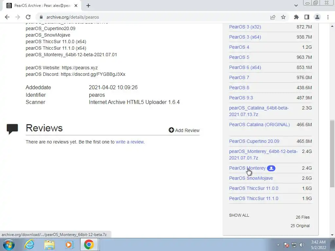Screen dimensions: 335x251
Task: Download PearOS ThiccSur 11.1.0
Action: point(254,198)
